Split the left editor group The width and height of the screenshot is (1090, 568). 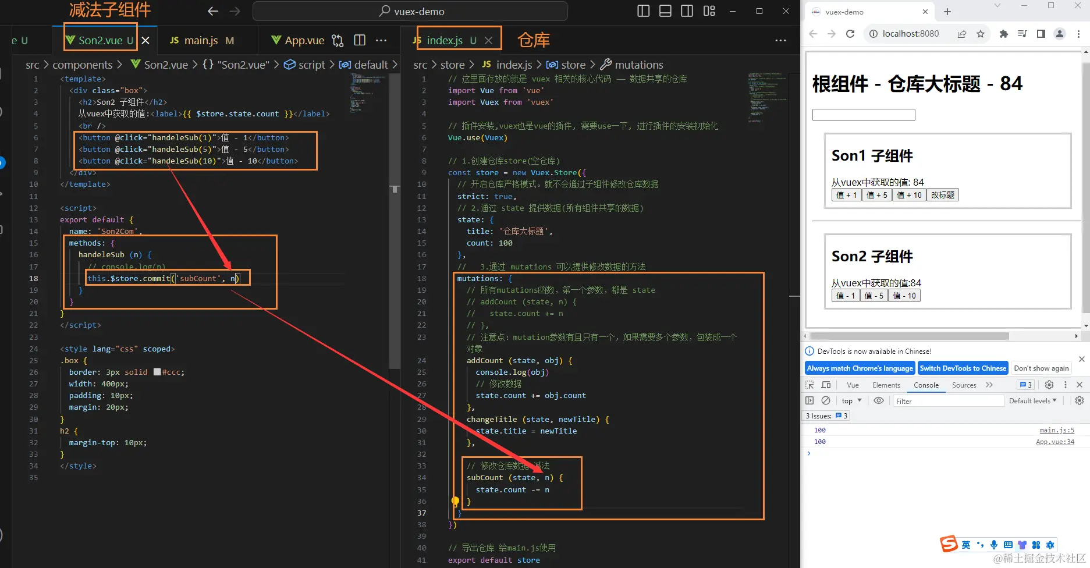[360, 40]
